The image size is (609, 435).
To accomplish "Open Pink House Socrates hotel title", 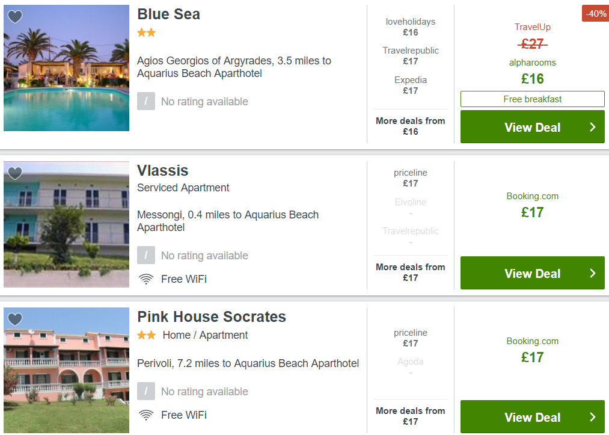I will pos(212,317).
